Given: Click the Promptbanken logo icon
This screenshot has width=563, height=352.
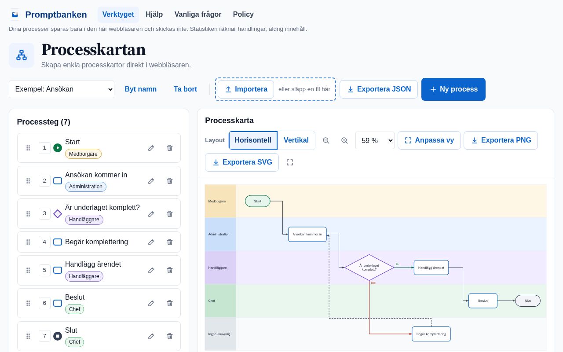Looking at the screenshot, I should click(15, 15).
